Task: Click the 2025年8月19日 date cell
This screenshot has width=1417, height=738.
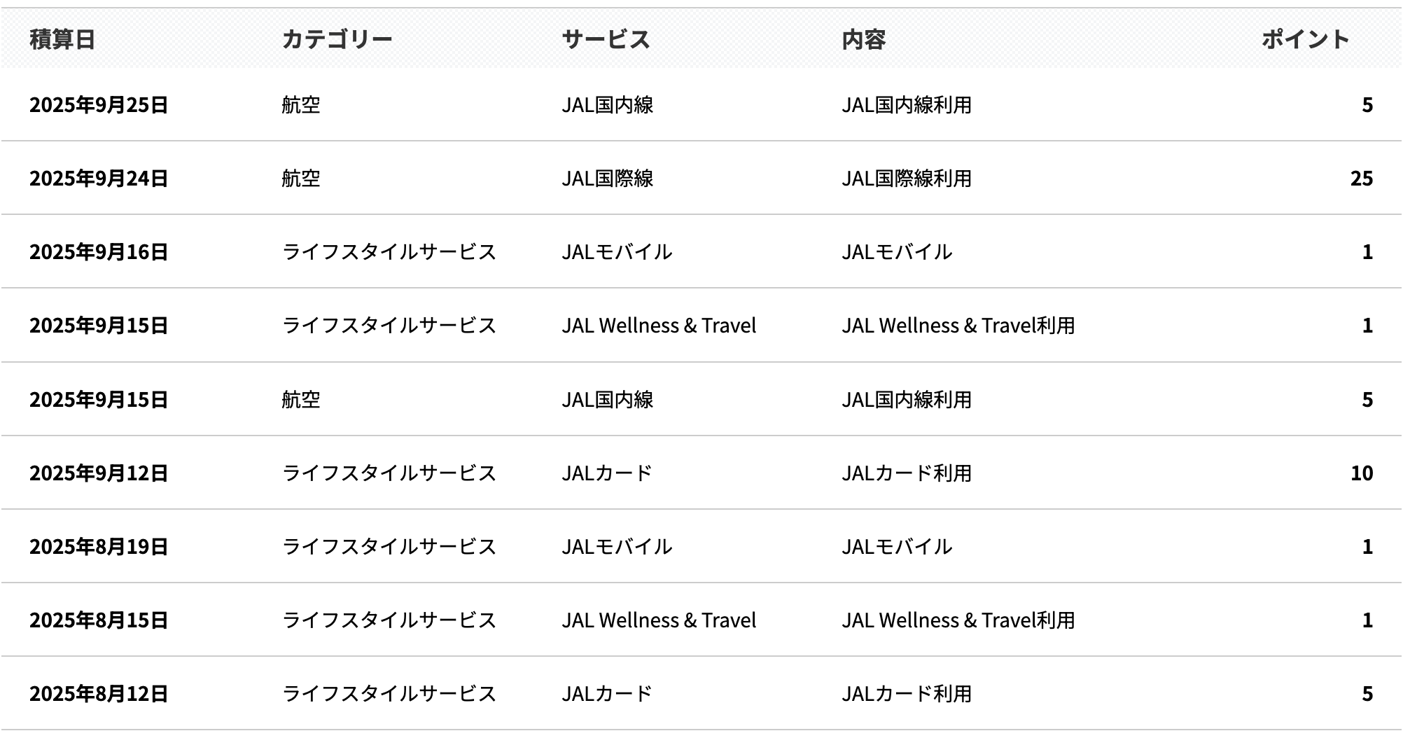Action: [99, 547]
